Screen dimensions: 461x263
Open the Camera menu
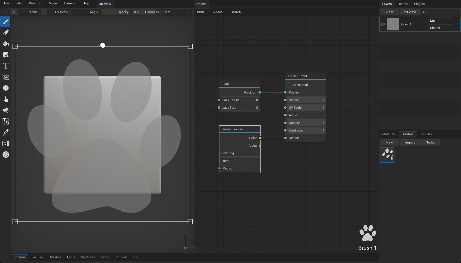coord(70,3)
